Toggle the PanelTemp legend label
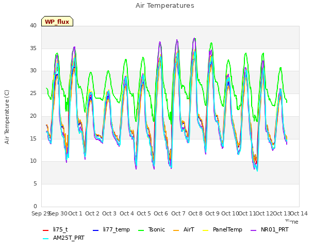The image size is (330, 248). [x=227, y=229]
